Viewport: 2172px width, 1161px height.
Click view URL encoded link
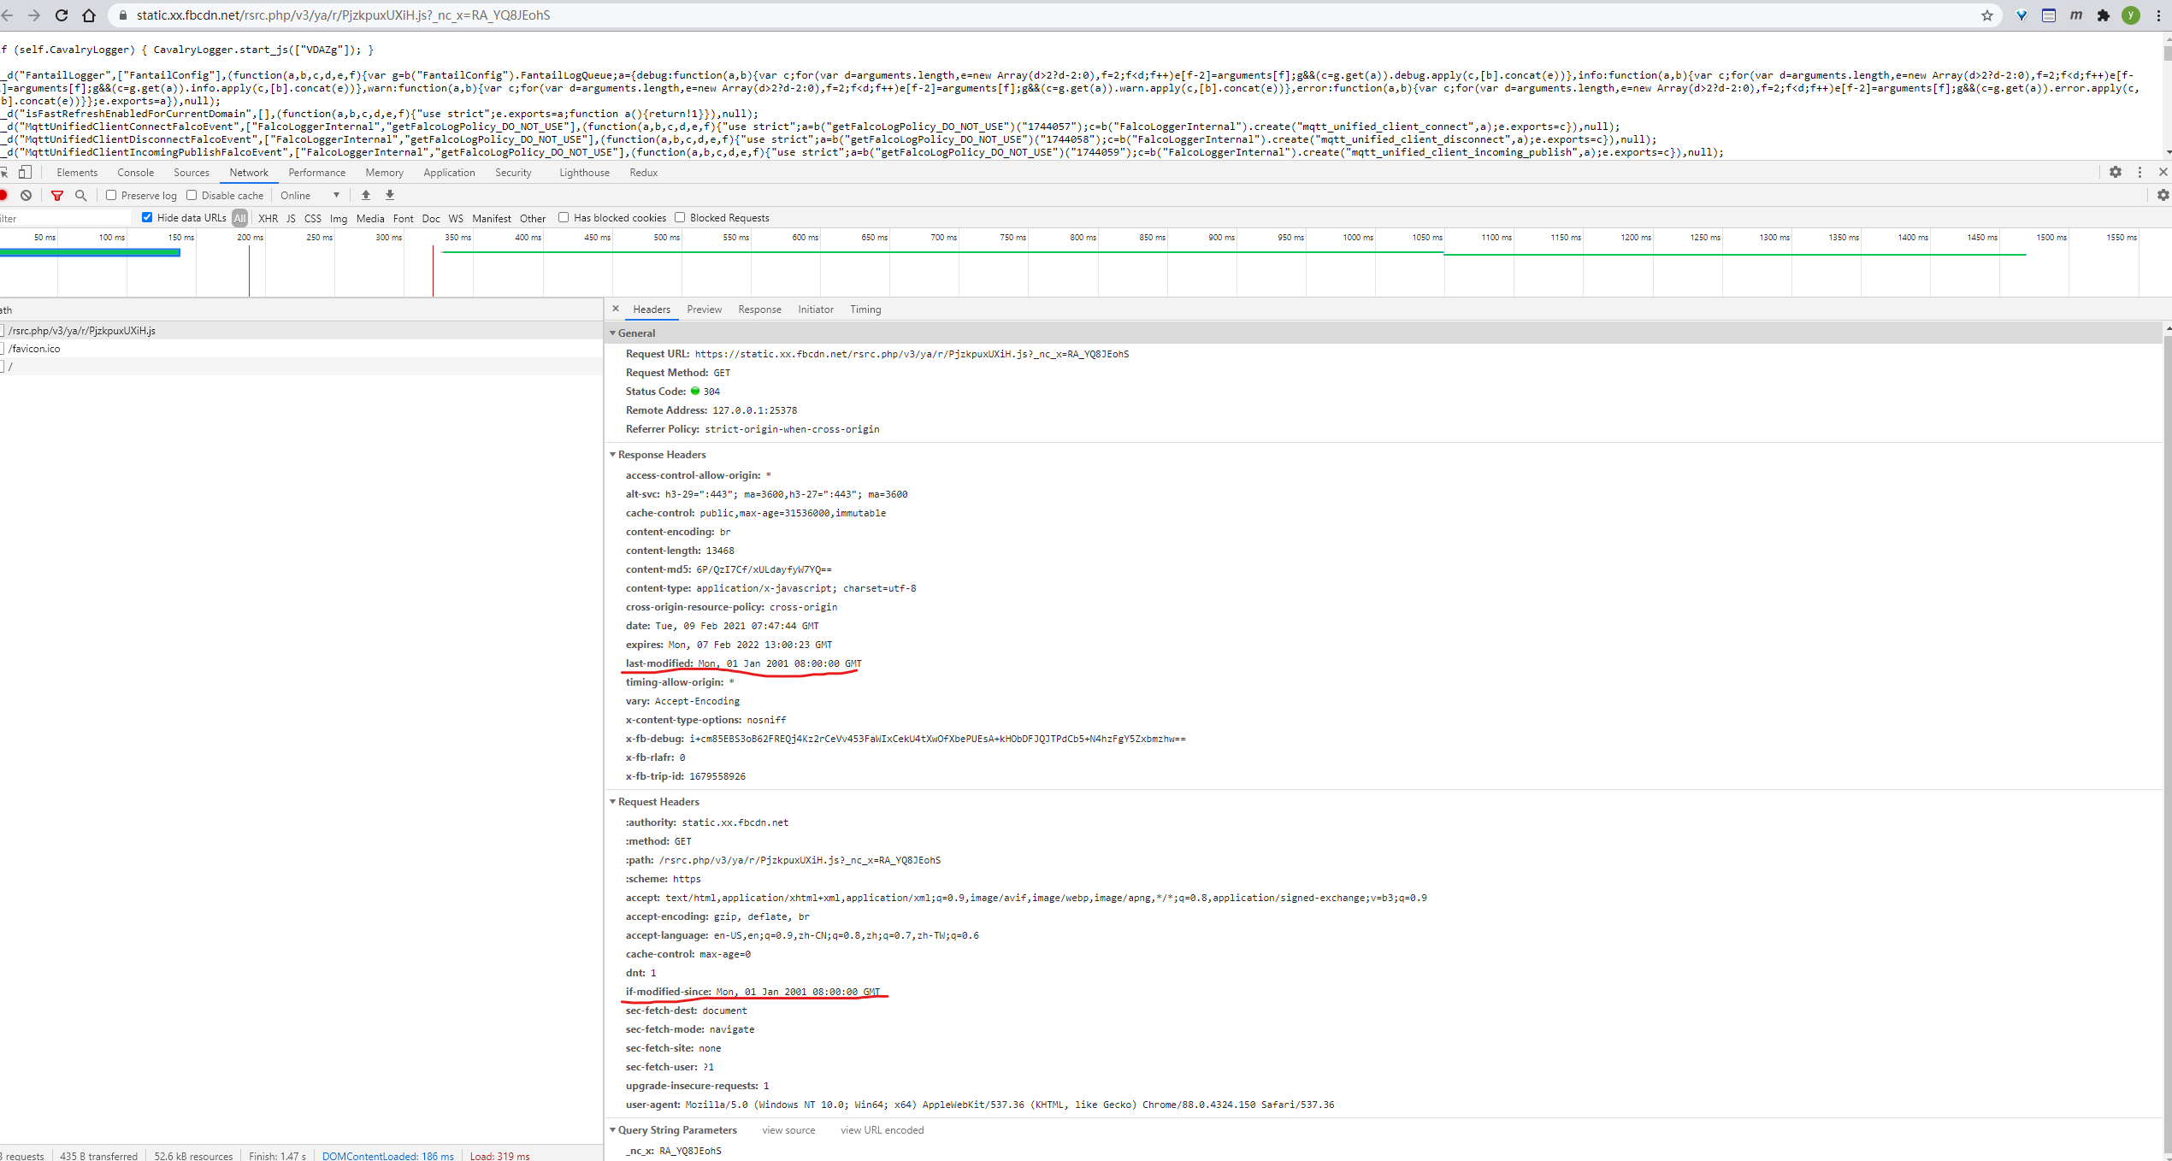click(x=882, y=1130)
